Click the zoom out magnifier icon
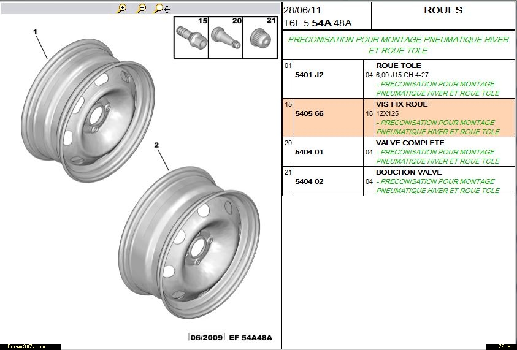The image size is (517, 350). coord(141,9)
